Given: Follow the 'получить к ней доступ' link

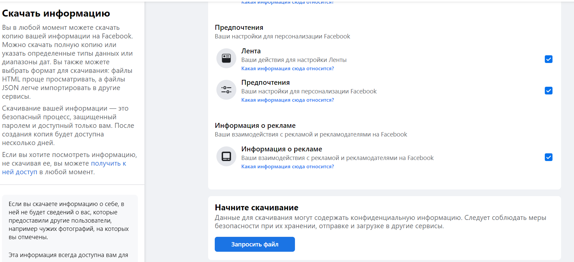Looking at the screenshot, I should (64, 168).
